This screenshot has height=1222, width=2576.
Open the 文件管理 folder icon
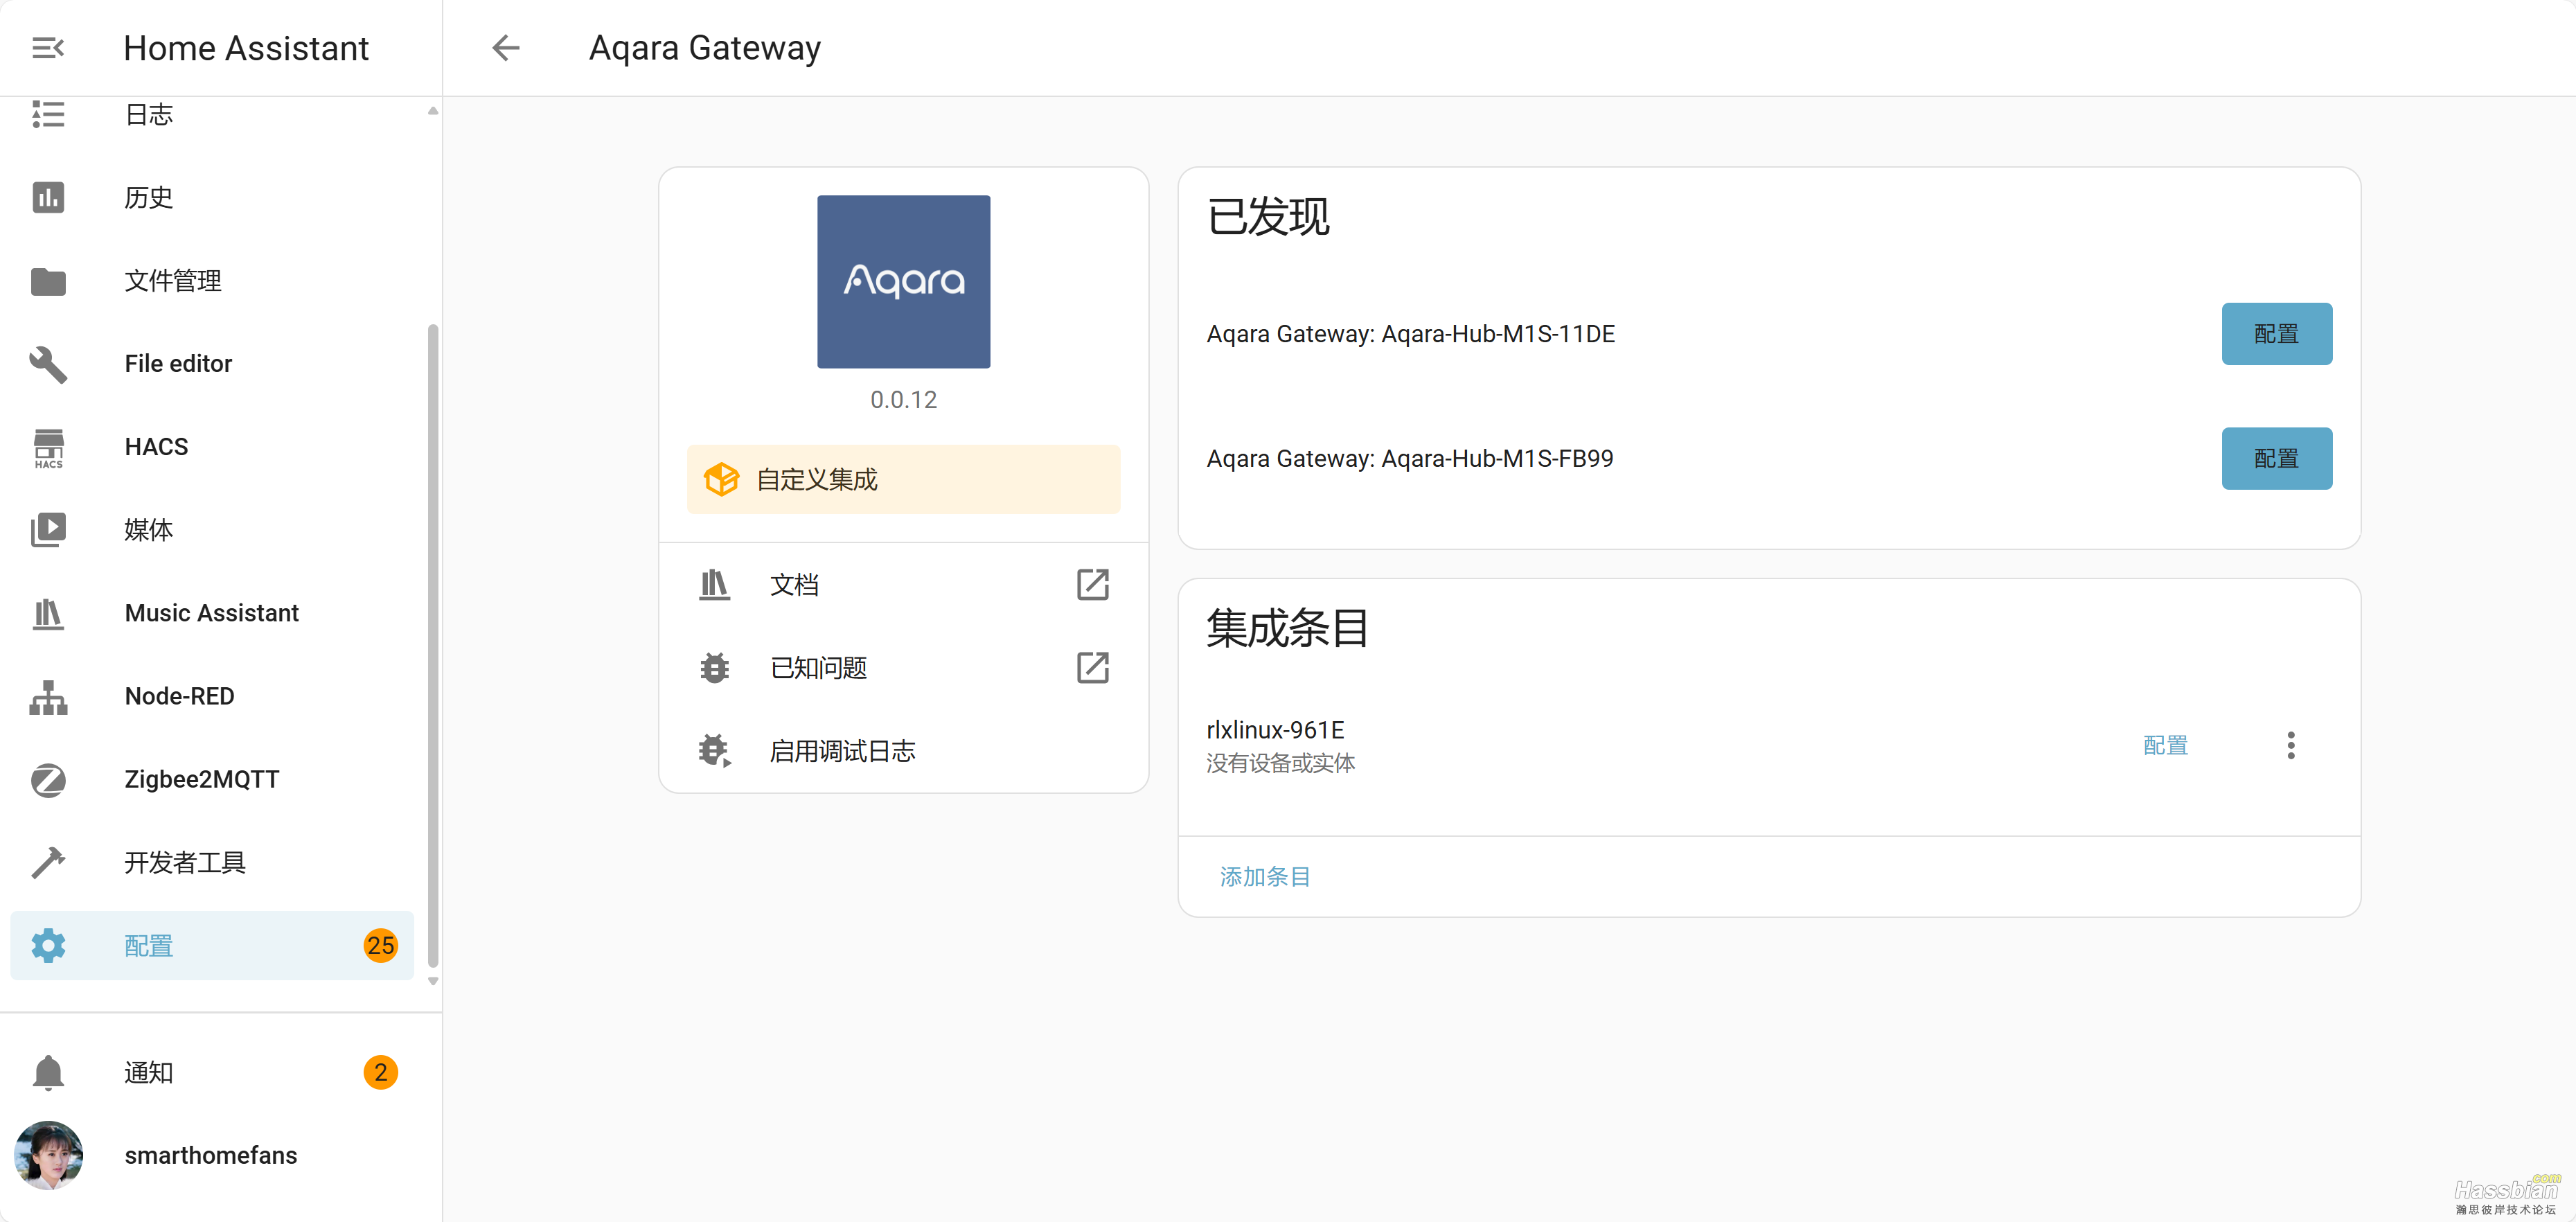tap(48, 281)
